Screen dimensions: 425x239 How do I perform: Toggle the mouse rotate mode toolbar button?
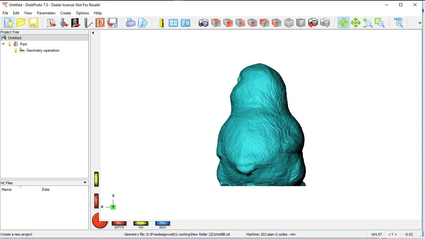point(344,23)
